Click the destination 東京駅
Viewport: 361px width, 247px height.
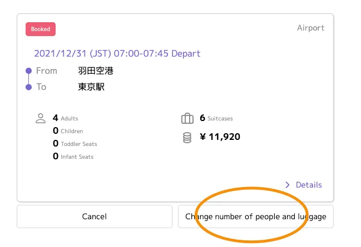tap(91, 87)
